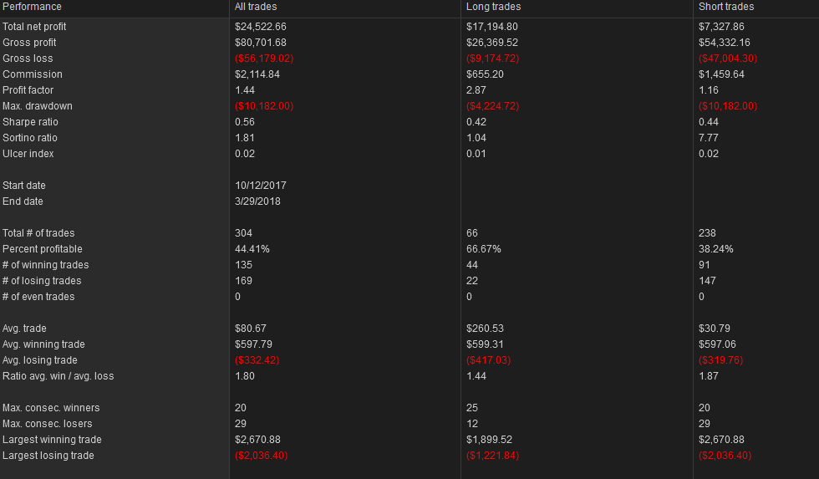
Task: Click Long trades profit factor 2.87
Action: click(476, 90)
